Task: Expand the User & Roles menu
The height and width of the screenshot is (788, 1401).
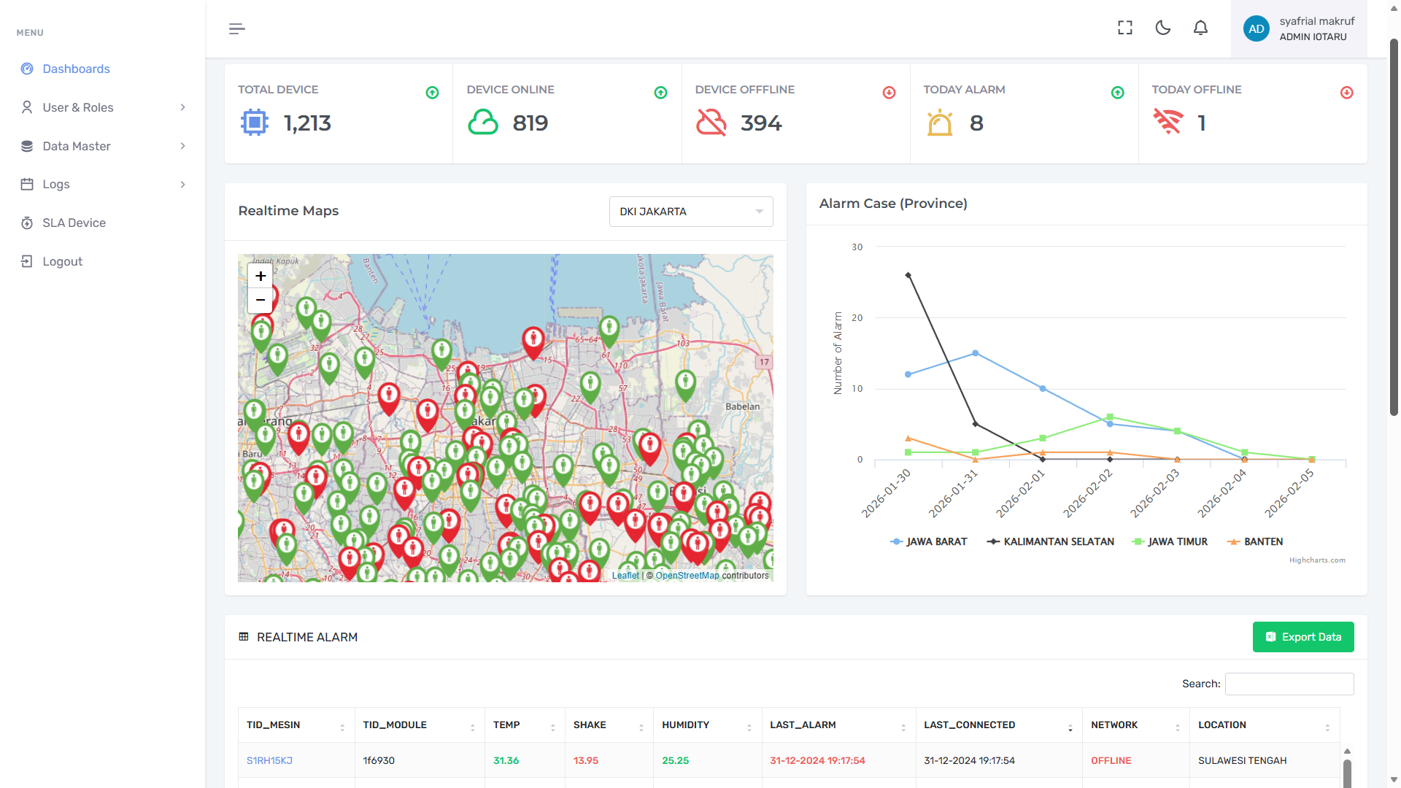Action: [x=103, y=107]
